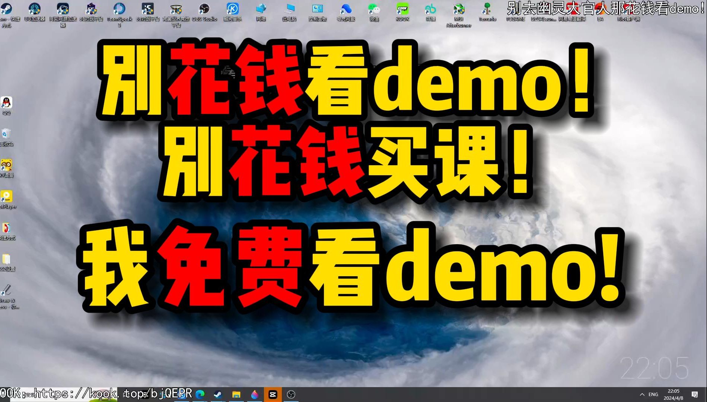Screen dimensions: 707x402
Task: Launch the B5对战平台 shortcut
Action: point(148,12)
